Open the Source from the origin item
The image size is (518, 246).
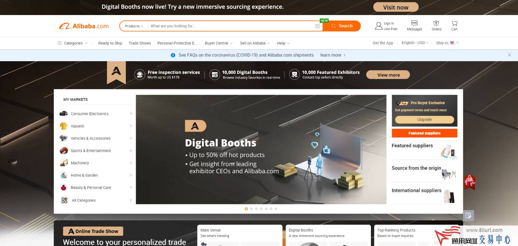425,171
